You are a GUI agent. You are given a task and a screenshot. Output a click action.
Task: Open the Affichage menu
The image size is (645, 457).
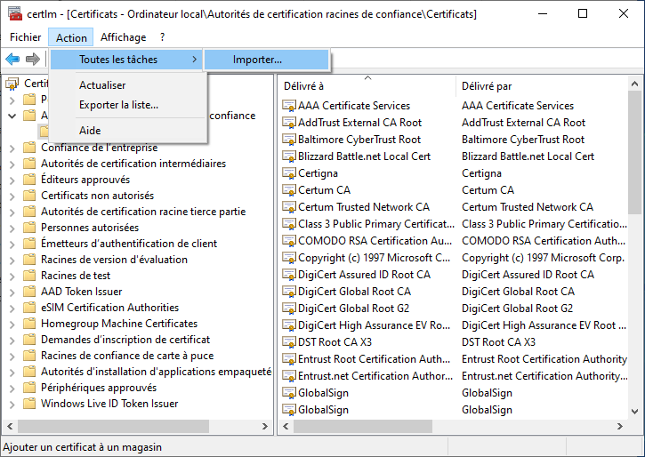[x=123, y=37]
